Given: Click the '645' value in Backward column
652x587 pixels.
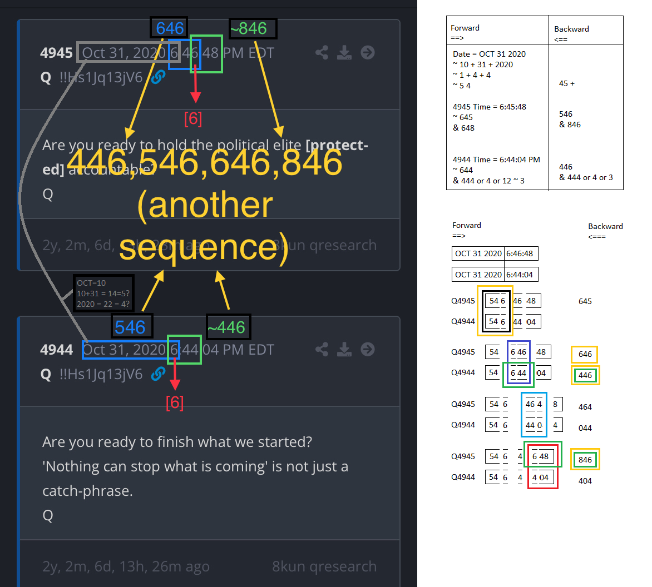Looking at the screenshot, I should [x=585, y=301].
